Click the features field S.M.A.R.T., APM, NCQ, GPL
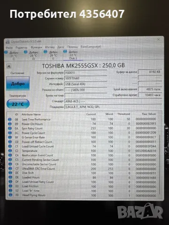169x225 pixels. pyautogui.click(x=113, y=107)
